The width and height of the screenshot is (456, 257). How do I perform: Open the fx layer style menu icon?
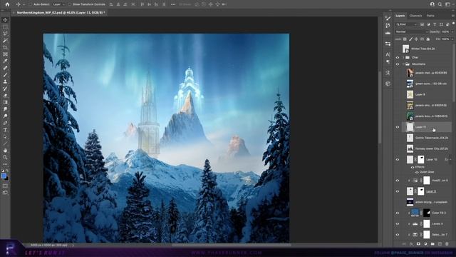411,244
